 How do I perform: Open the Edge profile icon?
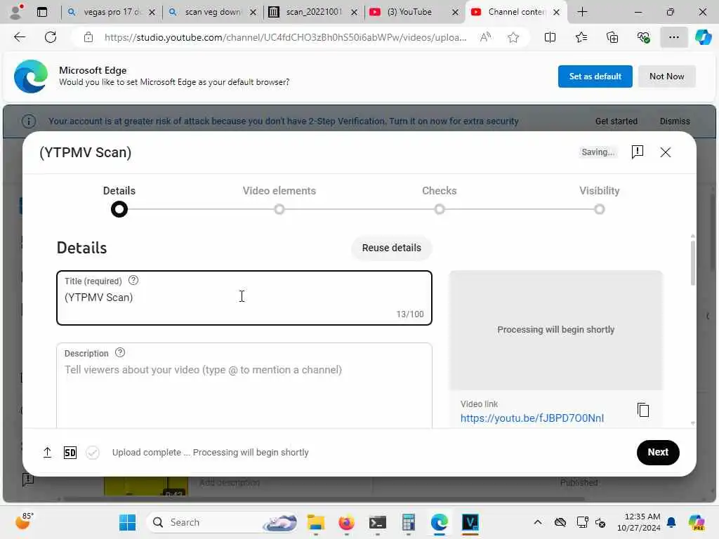coord(16,11)
